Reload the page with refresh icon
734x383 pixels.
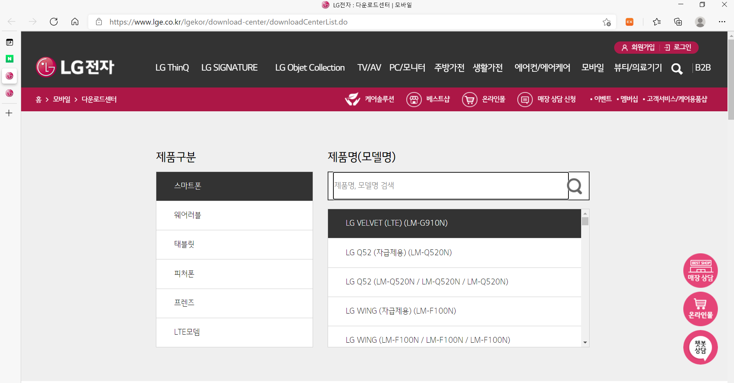54,22
